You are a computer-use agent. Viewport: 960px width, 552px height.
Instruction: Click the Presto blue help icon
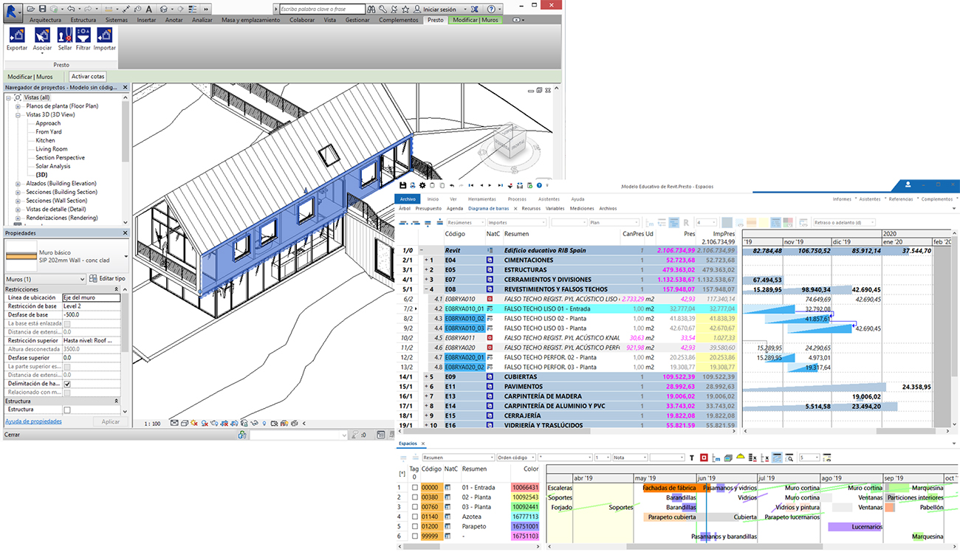point(540,185)
